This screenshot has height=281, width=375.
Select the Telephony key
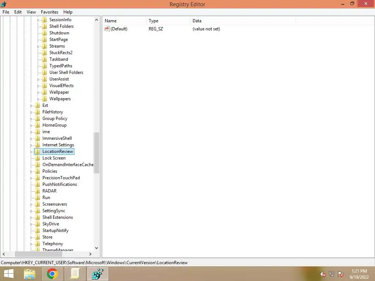pyautogui.click(x=53, y=244)
